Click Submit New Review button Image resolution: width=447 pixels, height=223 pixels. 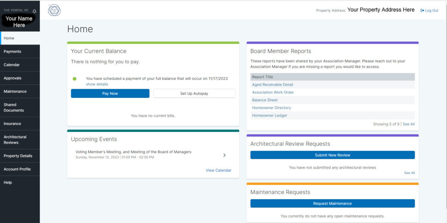[332, 155]
